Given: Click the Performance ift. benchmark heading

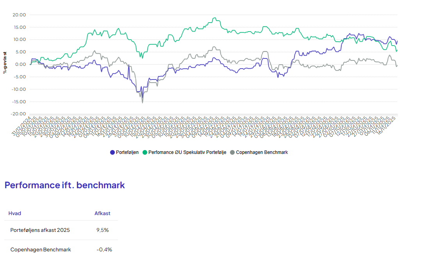Looking at the screenshot, I should pyautogui.click(x=64, y=185).
